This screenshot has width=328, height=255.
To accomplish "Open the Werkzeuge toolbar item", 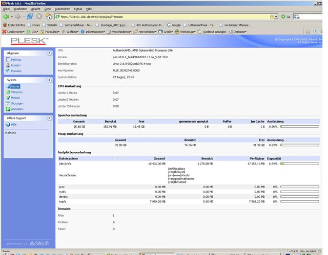I will [185, 32].
